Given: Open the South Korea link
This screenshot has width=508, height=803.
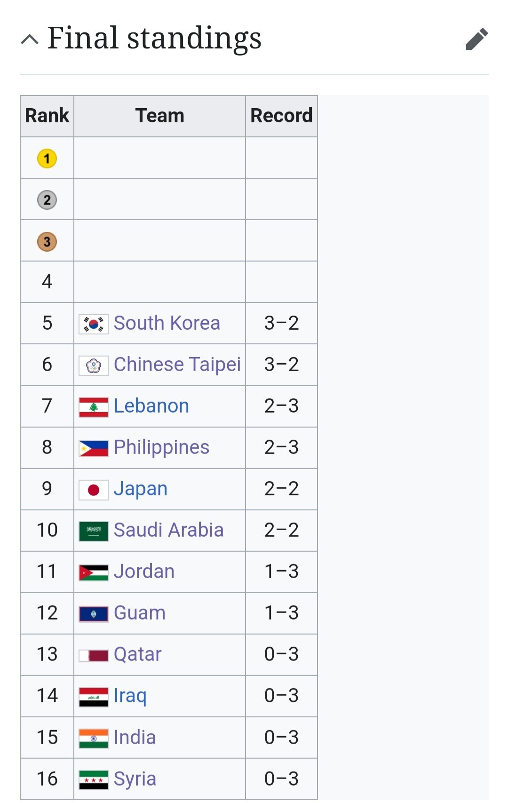Looking at the screenshot, I should pyautogui.click(x=167, y=323).
